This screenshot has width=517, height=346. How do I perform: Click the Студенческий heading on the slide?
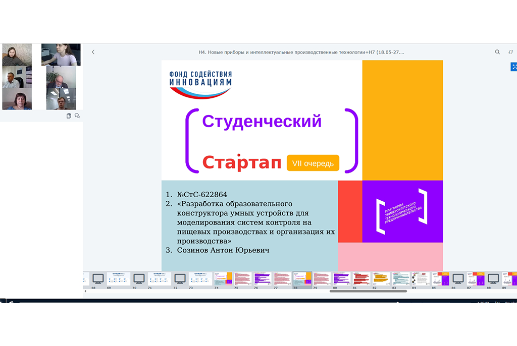coord(262,121)
